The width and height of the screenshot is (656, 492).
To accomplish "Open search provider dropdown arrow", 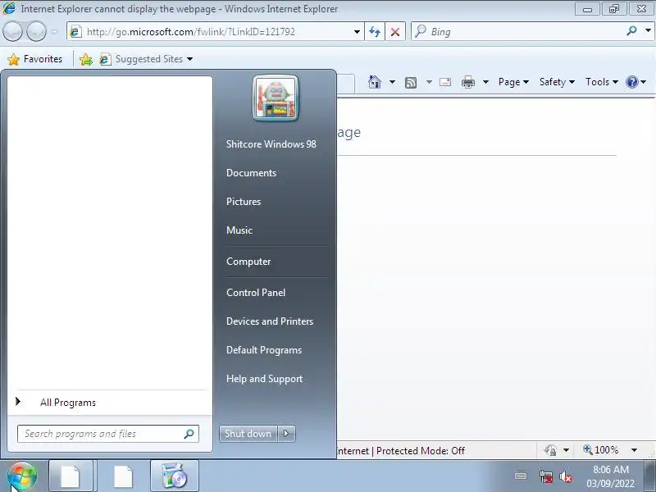I will click(648, 30).
